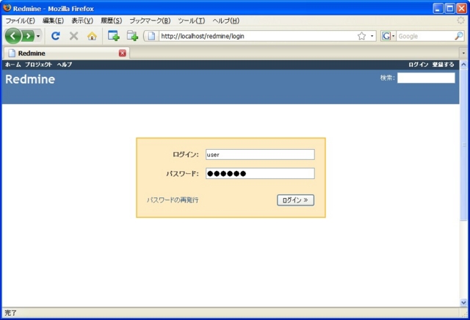The width and height of the screenshot is (470, 320).
Task: Open the ファイル(F) menu
Action: (20, 21)
